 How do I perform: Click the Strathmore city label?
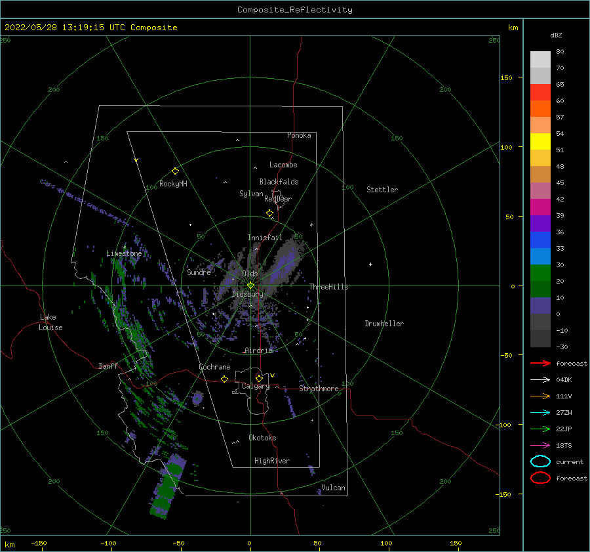(319, 389)
